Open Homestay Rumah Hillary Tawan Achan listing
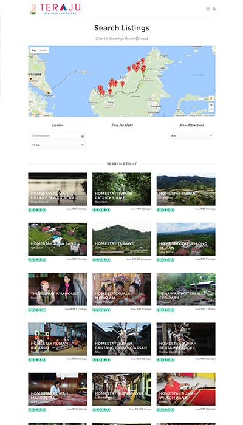 (58, 189)
